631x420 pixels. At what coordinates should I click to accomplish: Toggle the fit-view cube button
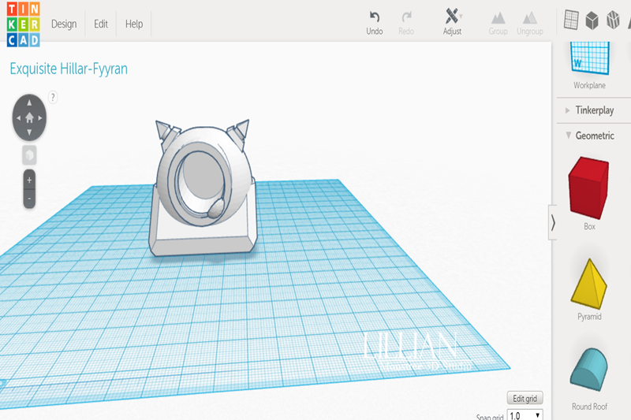(29, 154)
